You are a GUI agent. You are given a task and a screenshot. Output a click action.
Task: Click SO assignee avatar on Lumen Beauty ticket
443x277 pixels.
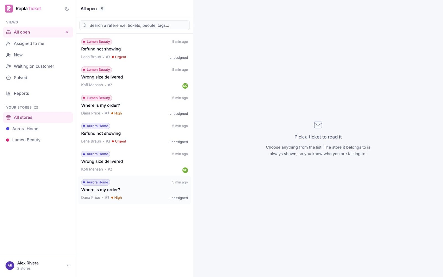pyautogui.click(x=185, y=86)
